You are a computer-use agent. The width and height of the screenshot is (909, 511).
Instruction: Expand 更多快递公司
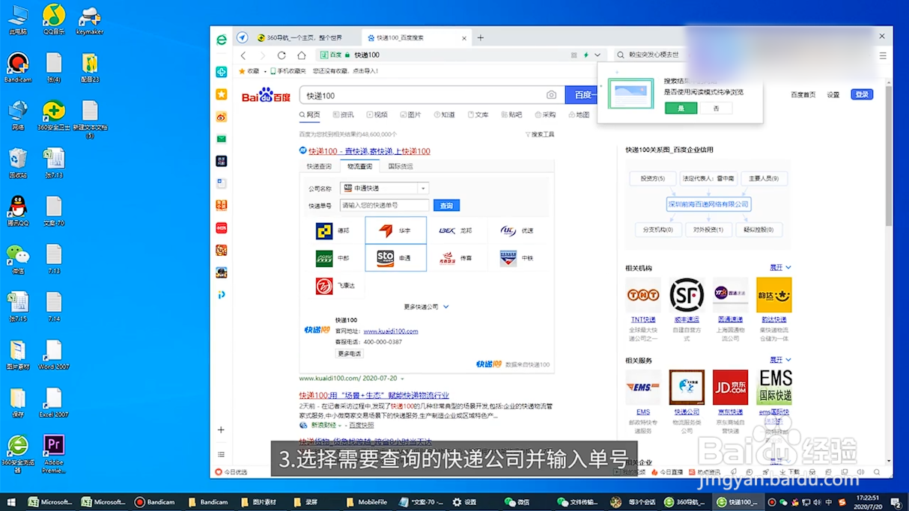pos(426,307)
